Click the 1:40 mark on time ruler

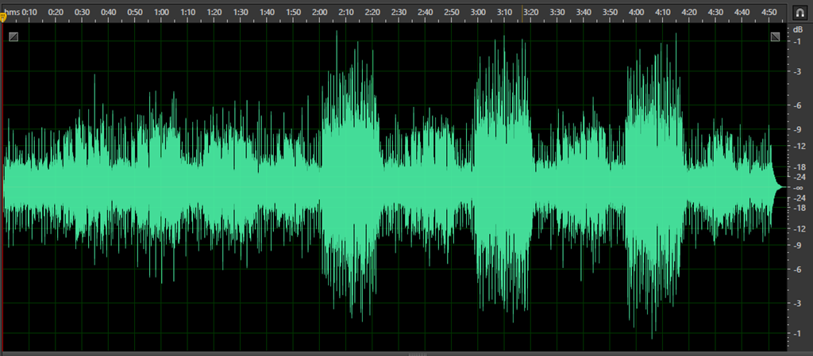(x=267, y=11)
